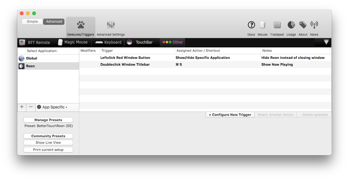Click note 'Hide Roon instead of closing window'

pyautogui.click(x=293, y=58)
